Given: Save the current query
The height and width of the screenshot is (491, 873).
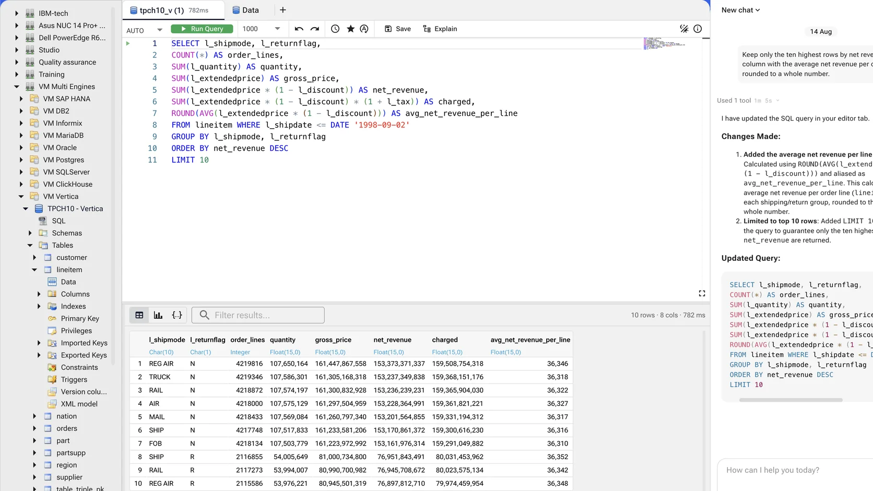Looking at the screenshot, I should pos(398,29).
